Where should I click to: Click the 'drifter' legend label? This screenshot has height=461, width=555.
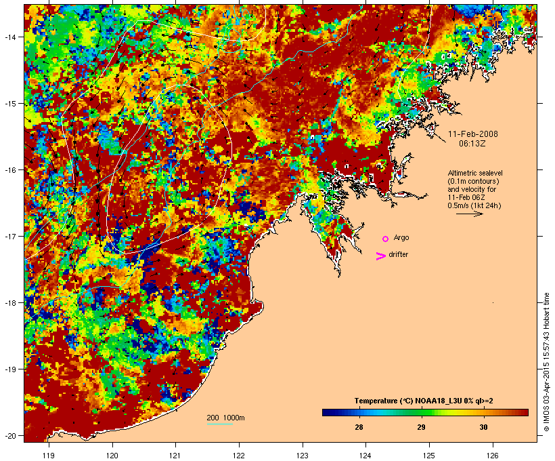398,254
